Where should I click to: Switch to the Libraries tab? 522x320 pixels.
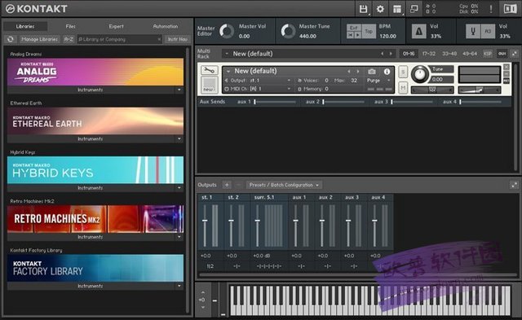tap(25, 26)
